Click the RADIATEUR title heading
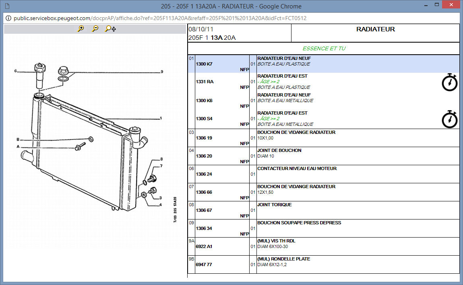Screen dimensions: 463x285 [x=375, y=29]
